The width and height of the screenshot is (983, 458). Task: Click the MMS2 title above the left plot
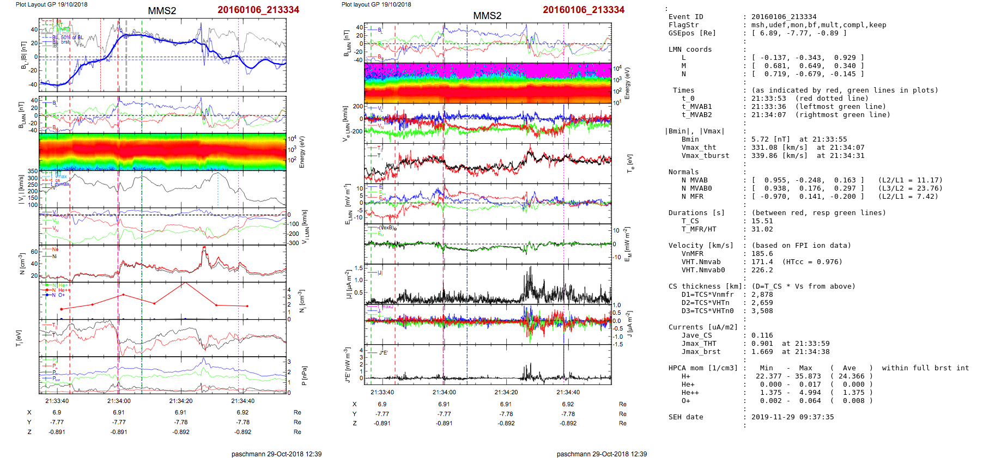[x=162, y=11]
